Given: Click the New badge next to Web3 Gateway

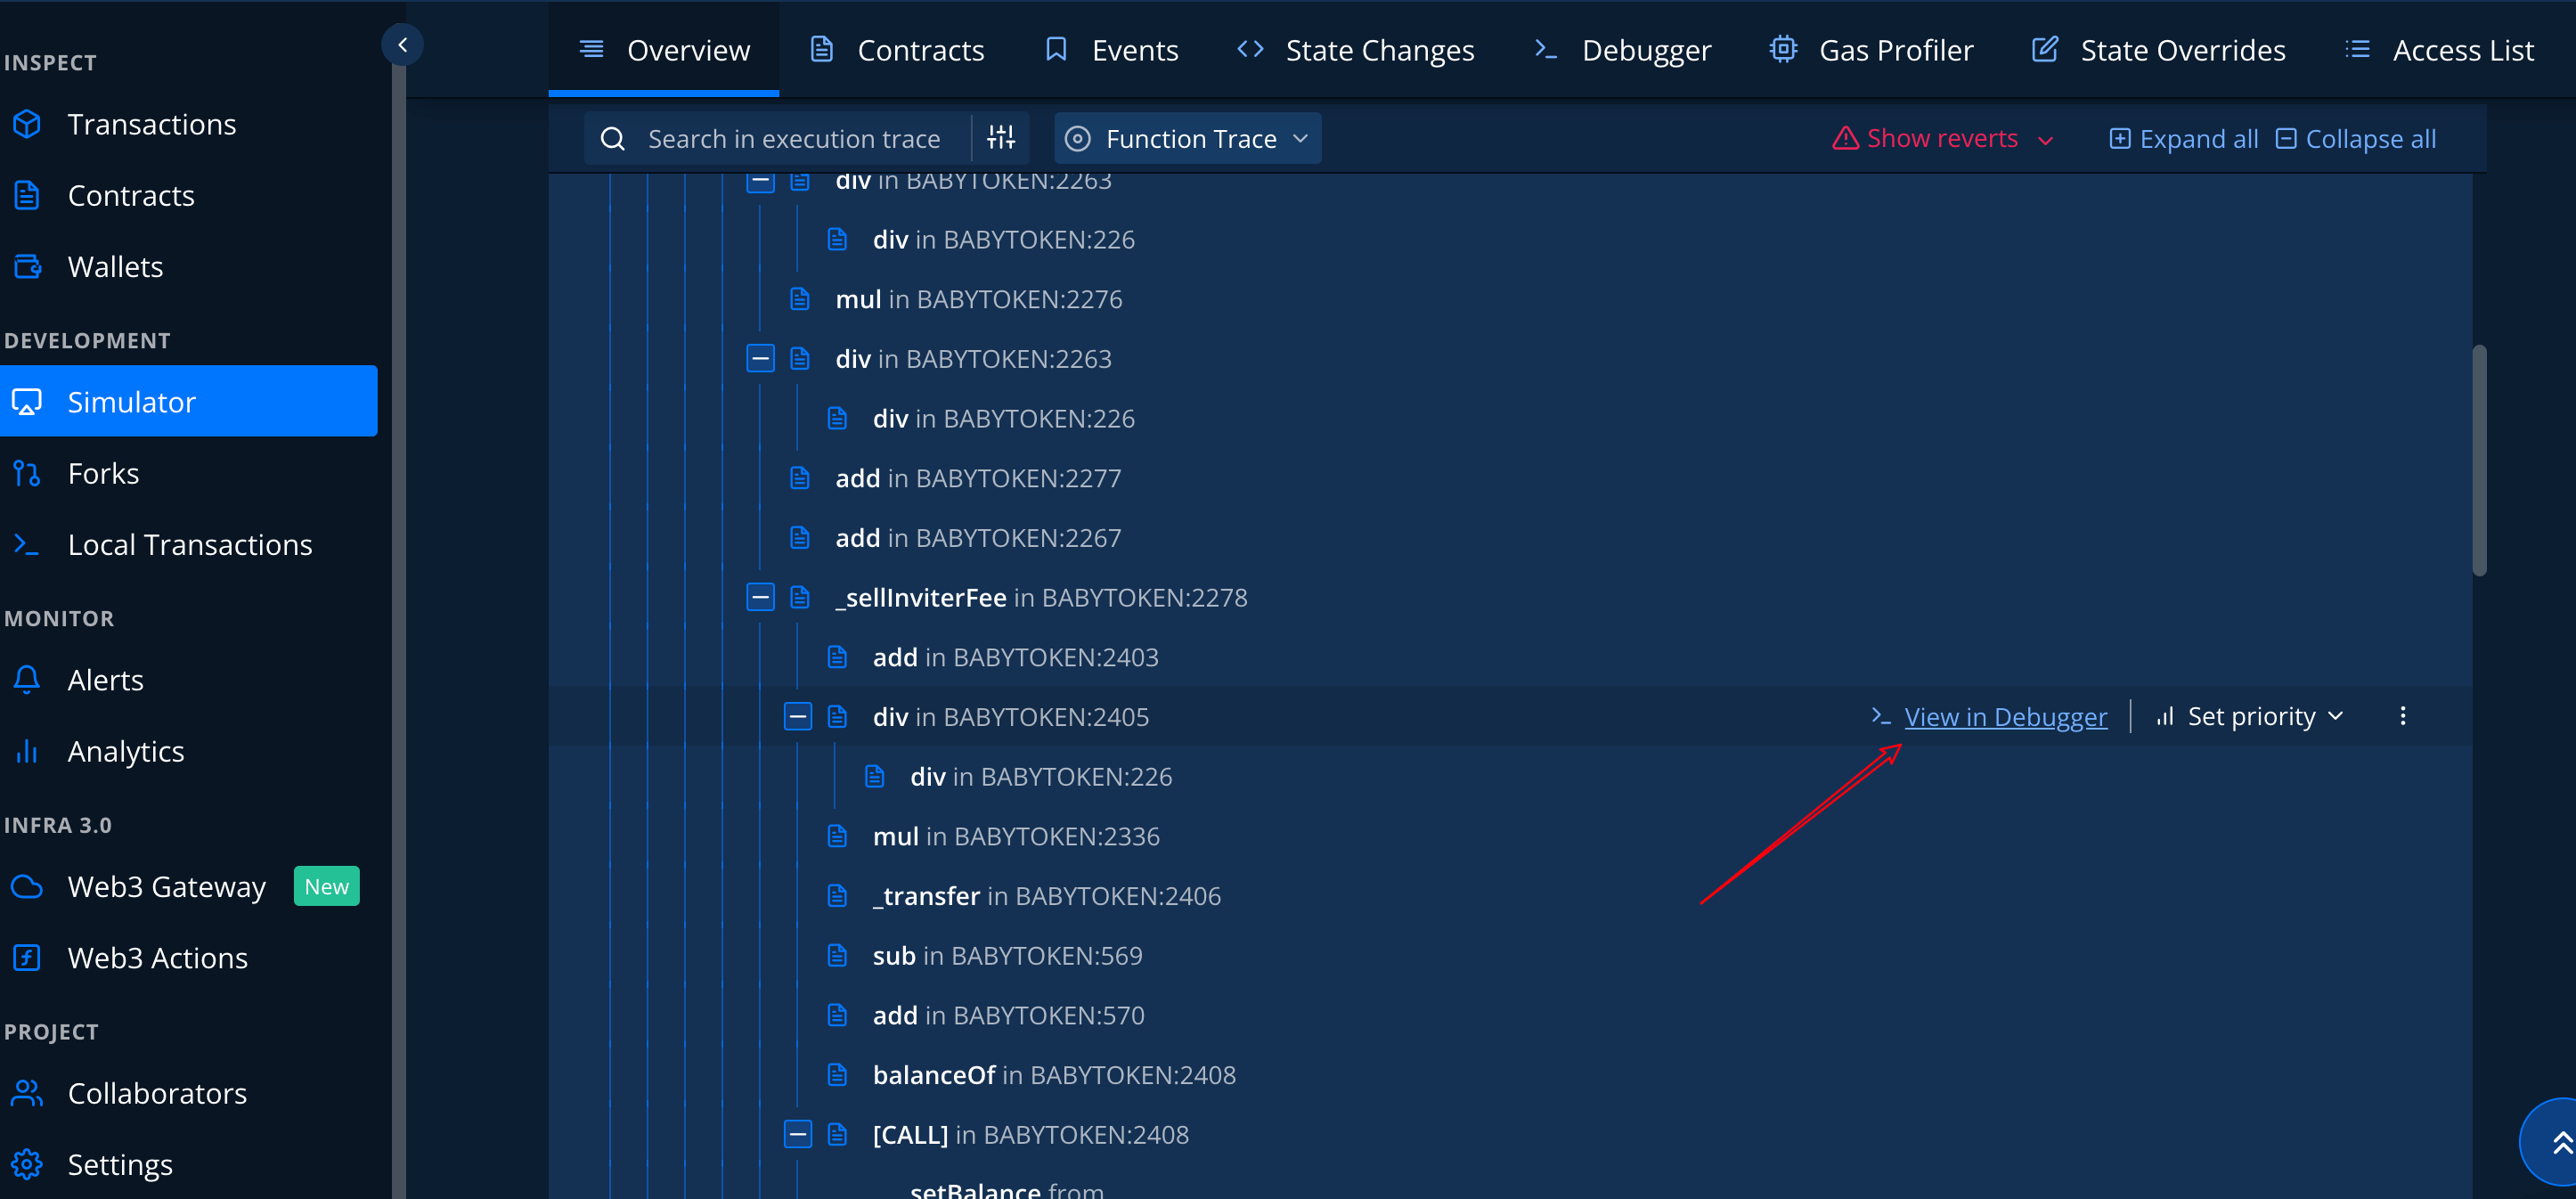Looking at the screenshot, I should (x=326, y=886).
